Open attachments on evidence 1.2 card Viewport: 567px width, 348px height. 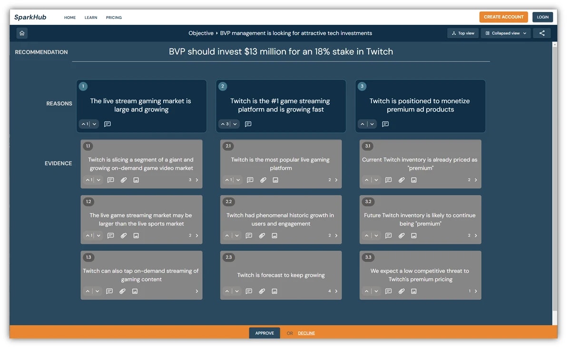pos(124,236)
